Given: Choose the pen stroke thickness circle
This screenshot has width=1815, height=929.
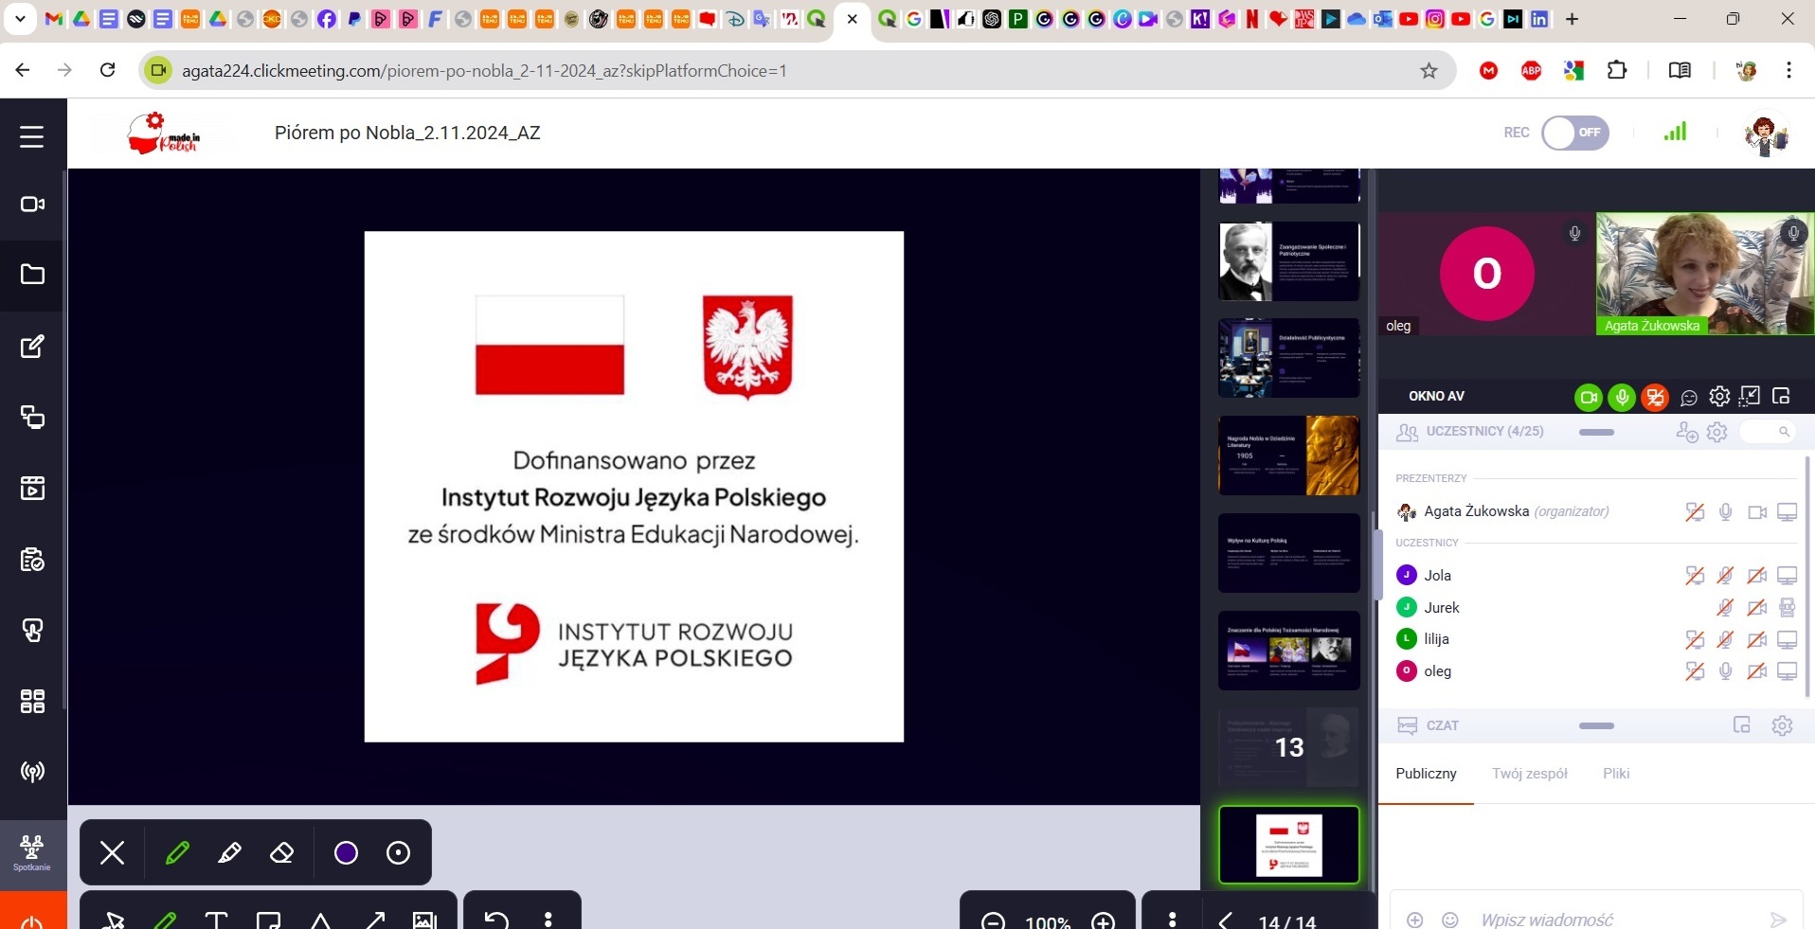Looking at the screenshot, I should click(x=399, y=853).
